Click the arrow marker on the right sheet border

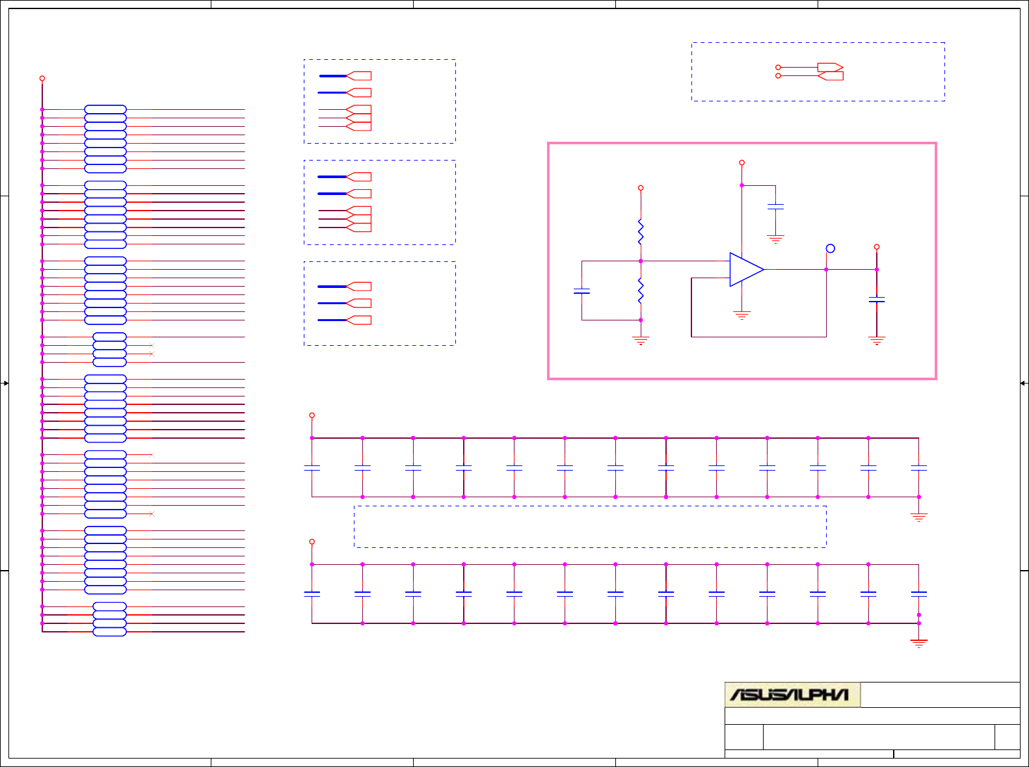tap(1023, 383)
